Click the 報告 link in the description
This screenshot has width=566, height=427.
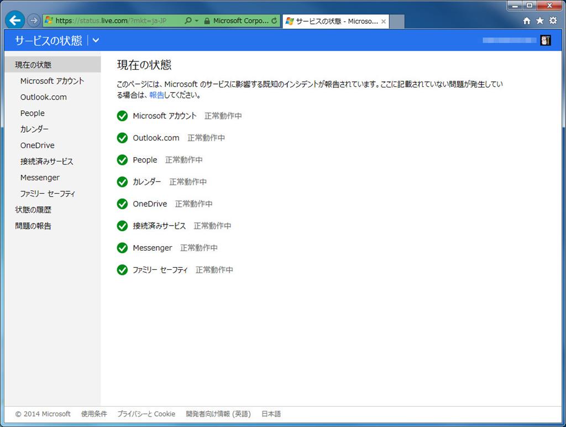156,95
